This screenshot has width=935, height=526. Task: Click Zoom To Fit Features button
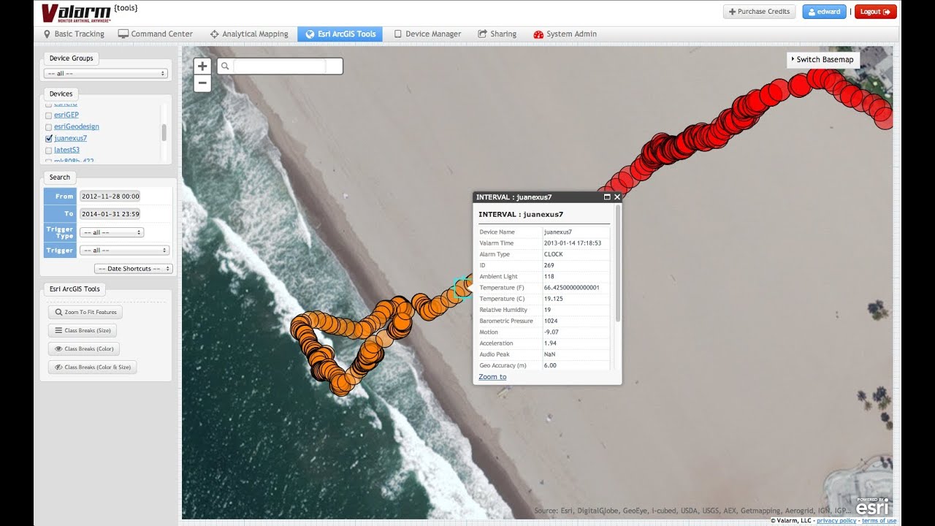tap(85, 312)
